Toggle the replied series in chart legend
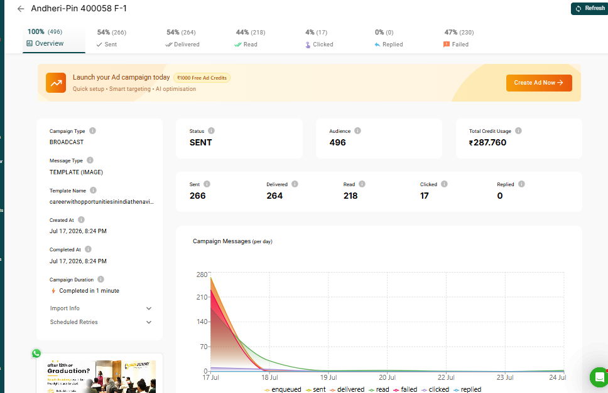The width and height of the screenshot is (608, 393). coord(467,389)
